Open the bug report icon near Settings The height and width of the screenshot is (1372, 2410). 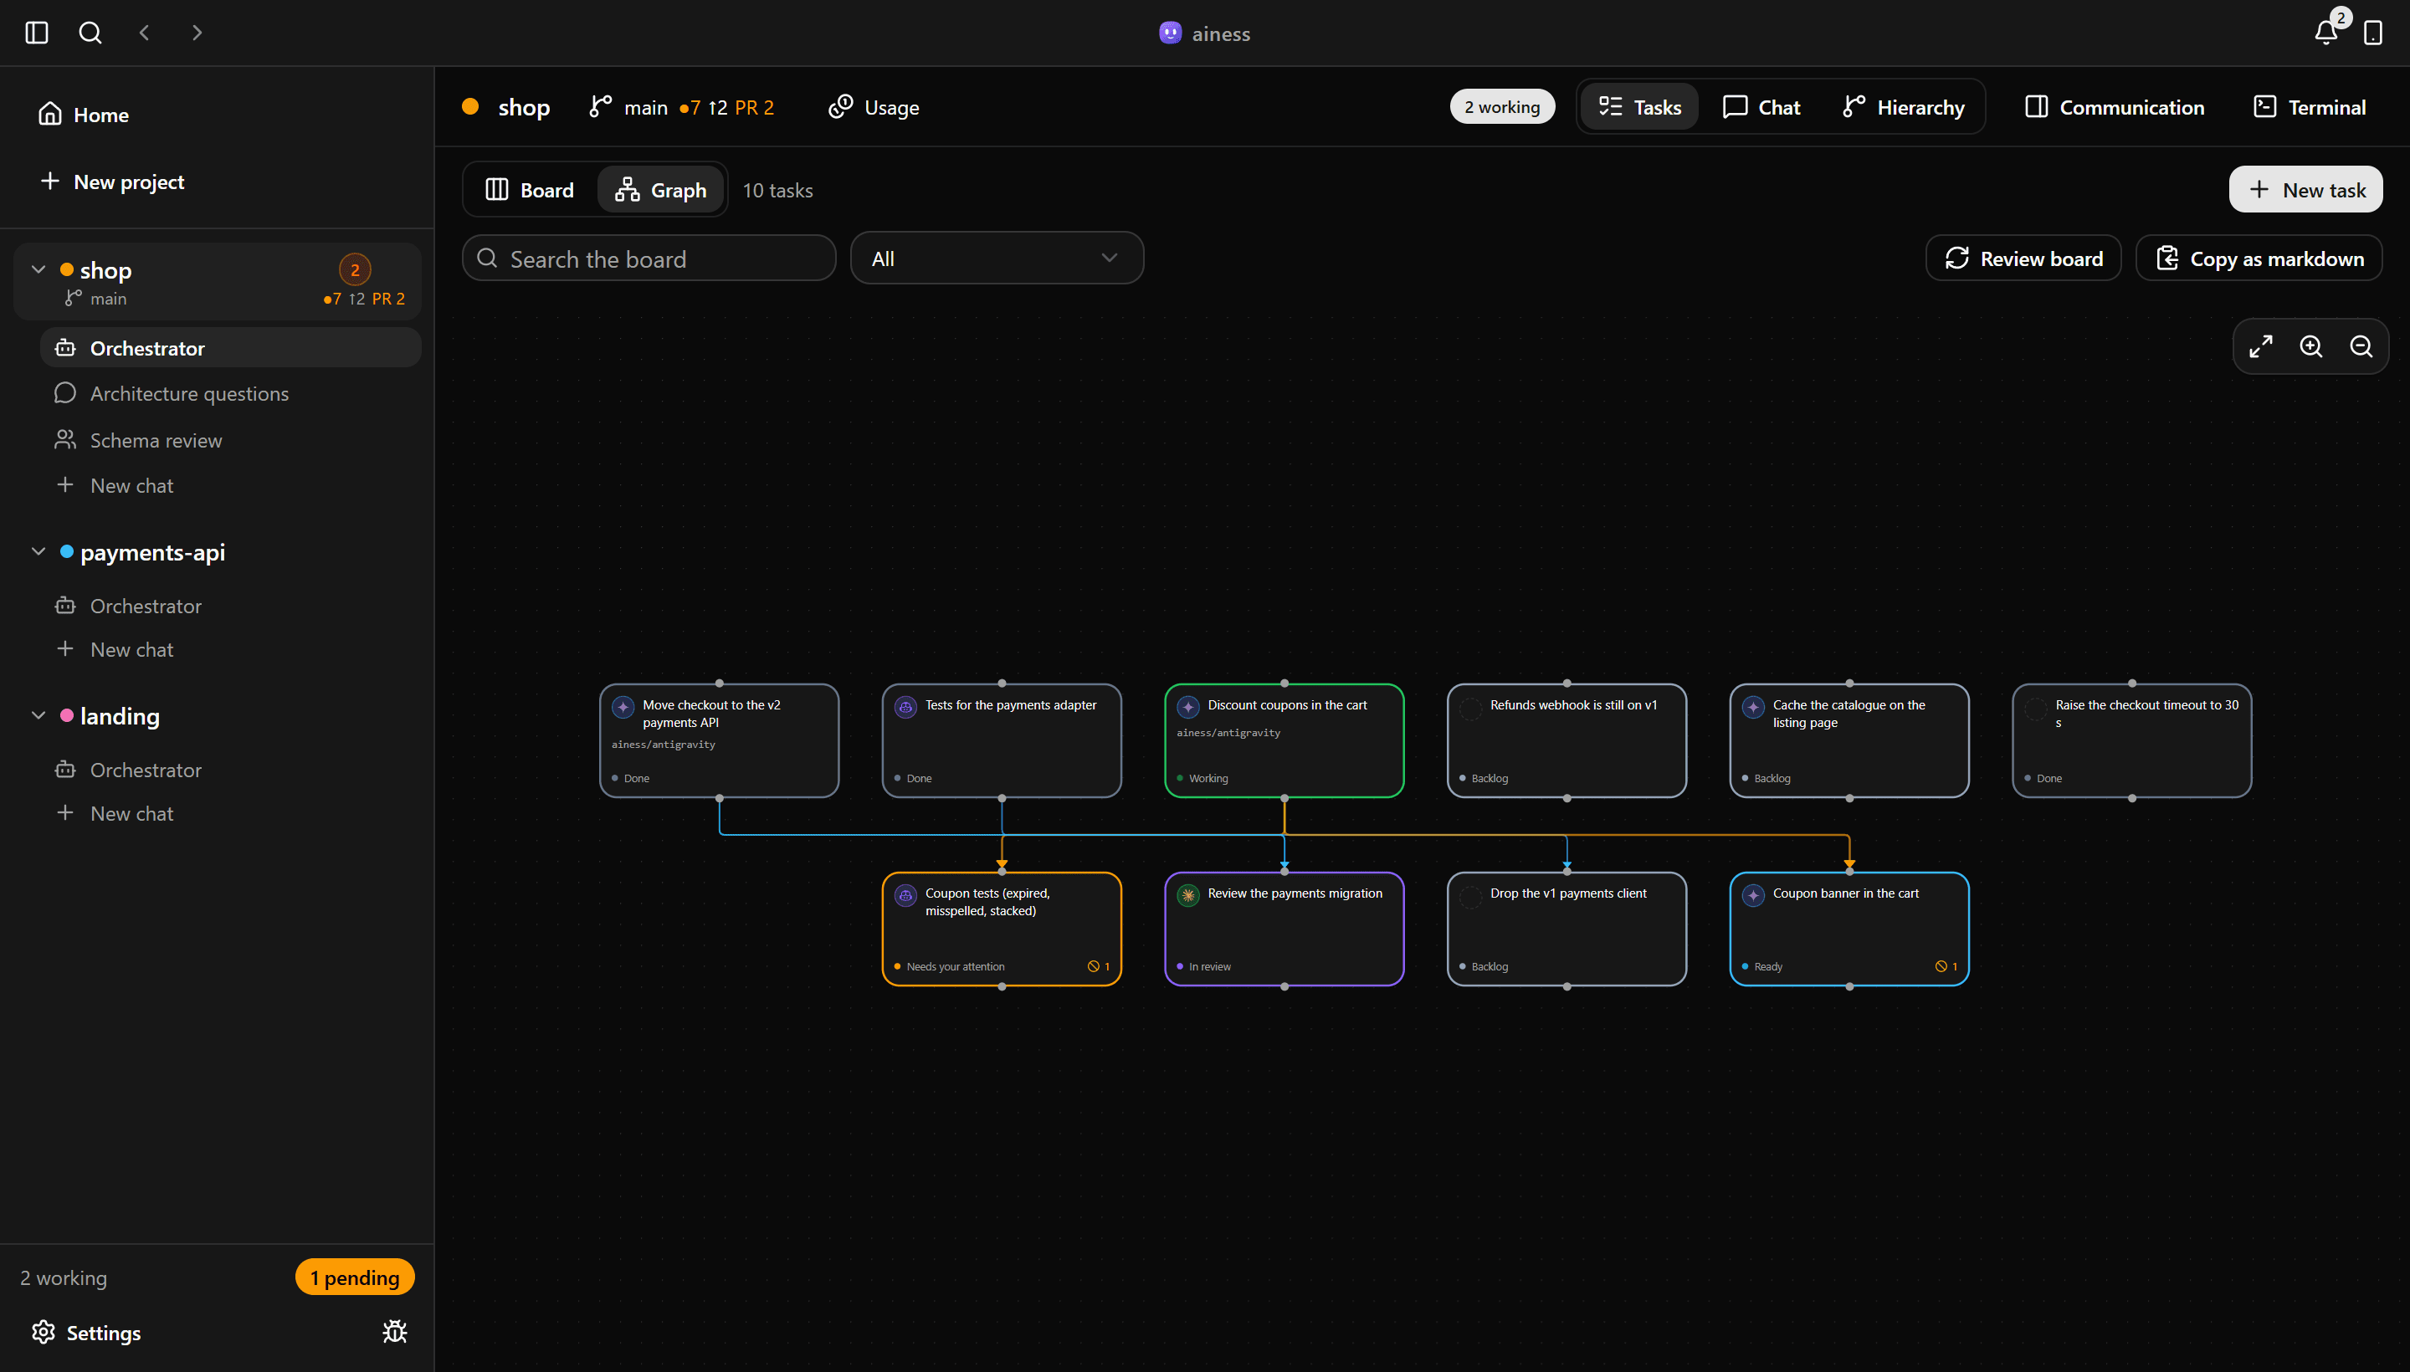(395, 1332)
